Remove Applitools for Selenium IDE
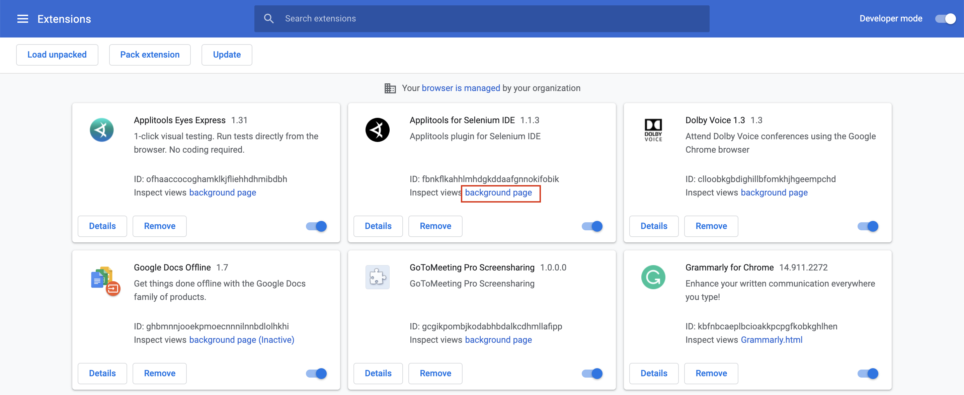This screenshot has width=964, height=395. (435, 226)
